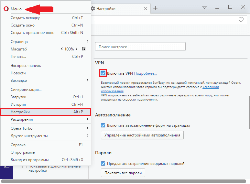Image resolution: width=250 pixels, height=184 pixels.
Task: Open a new tab with plus icon
Action: (155, 8)
